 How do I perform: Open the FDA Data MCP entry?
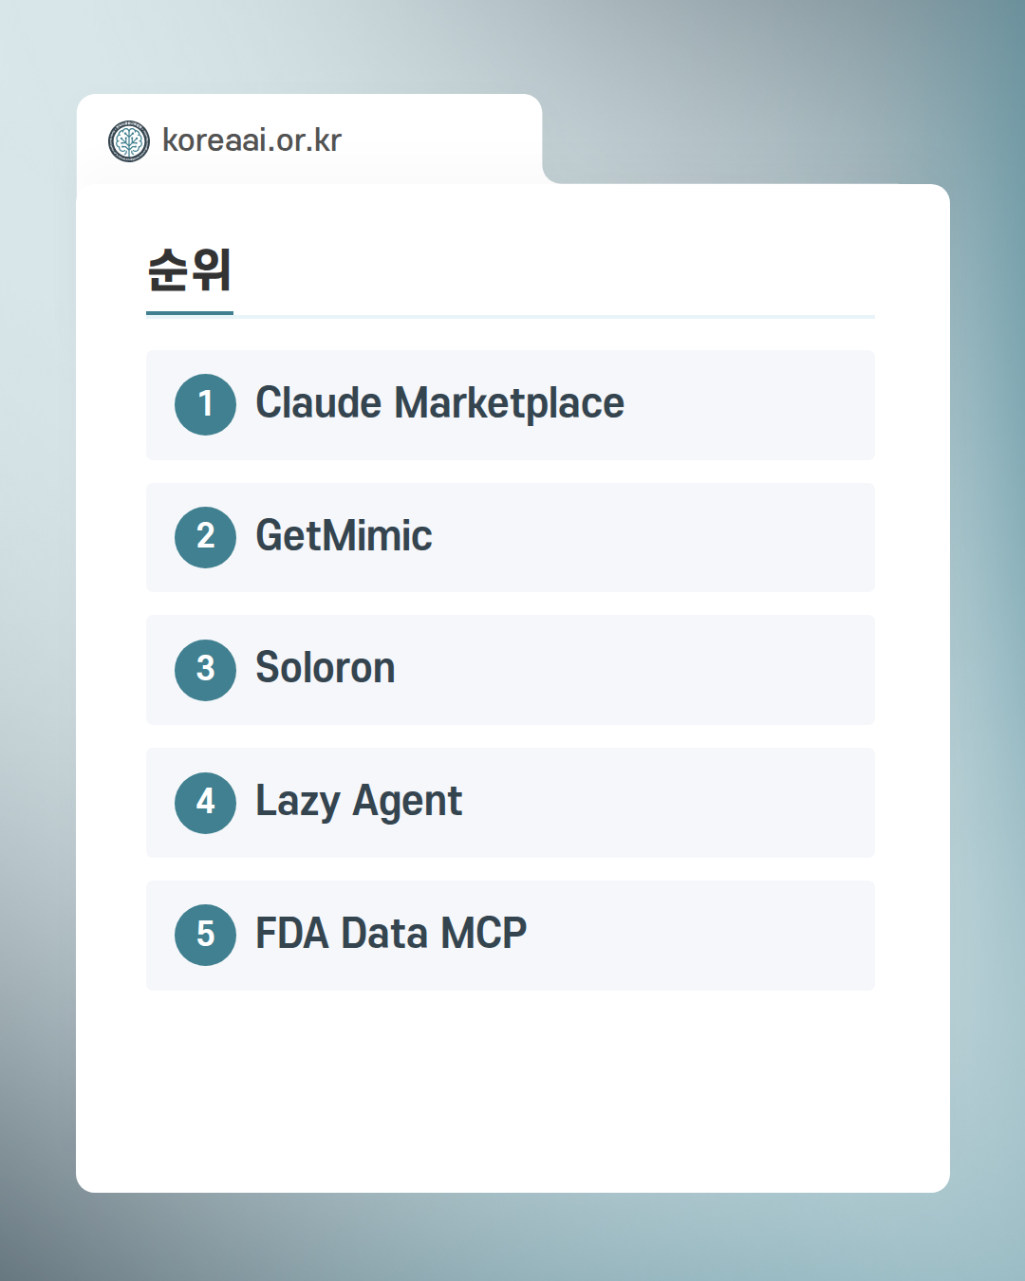pos(390,934)
